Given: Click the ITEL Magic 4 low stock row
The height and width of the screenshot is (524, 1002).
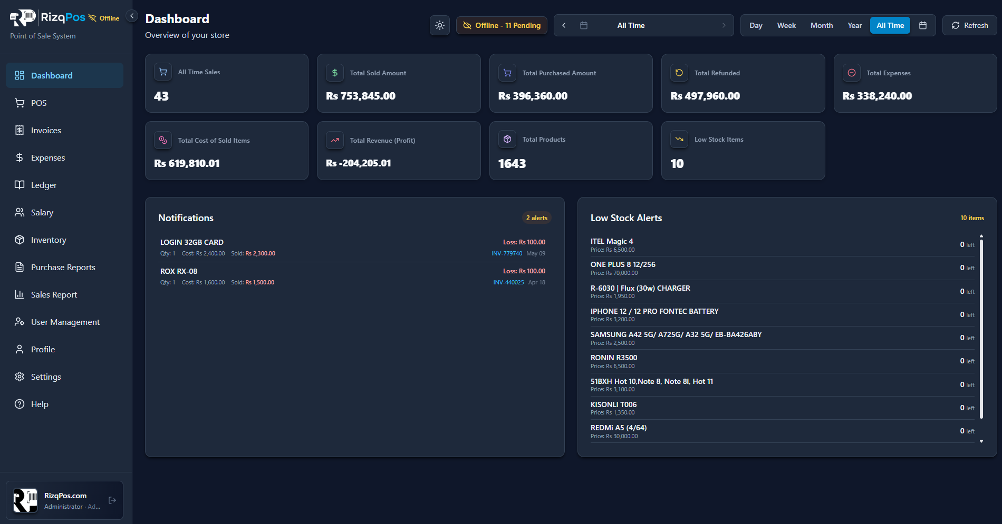Looking at the screenshot, I should (x=783, y=245).
